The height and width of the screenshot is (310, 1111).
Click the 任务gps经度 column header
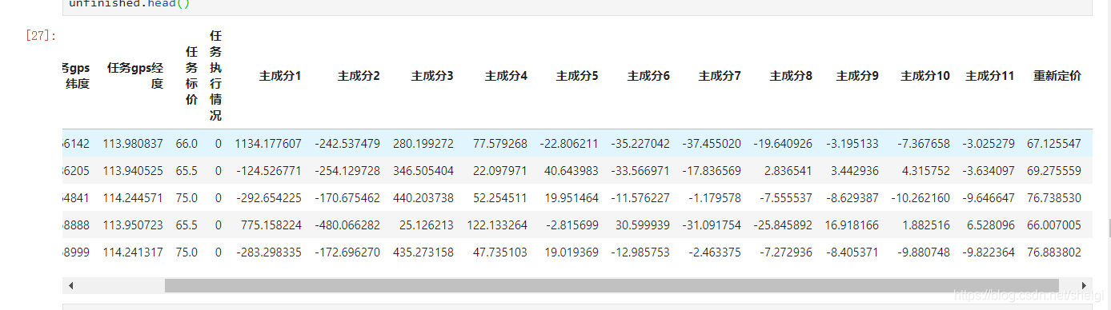[x=135, y=76]
